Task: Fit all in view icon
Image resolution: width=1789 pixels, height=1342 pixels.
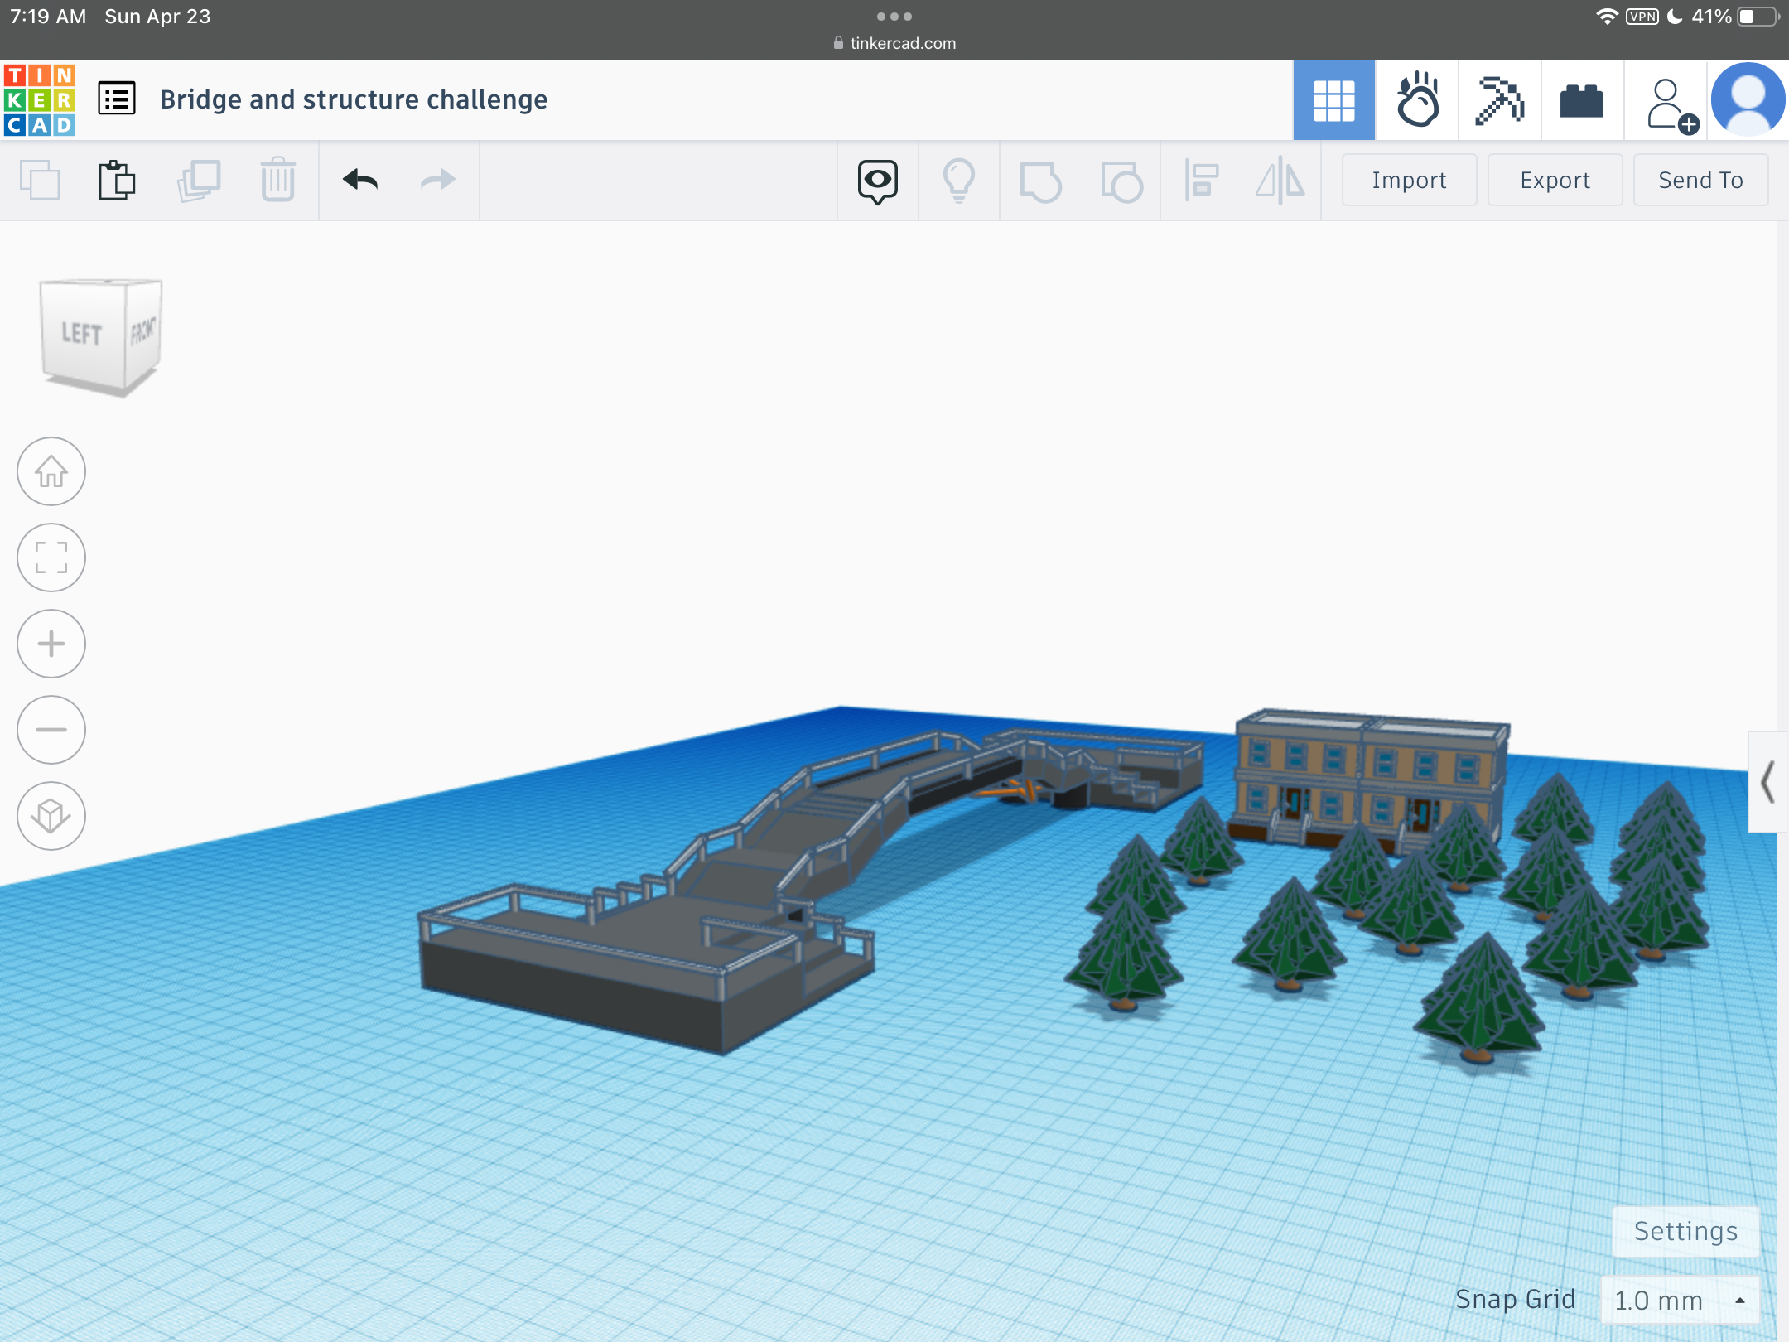Action: pos(51,558)
